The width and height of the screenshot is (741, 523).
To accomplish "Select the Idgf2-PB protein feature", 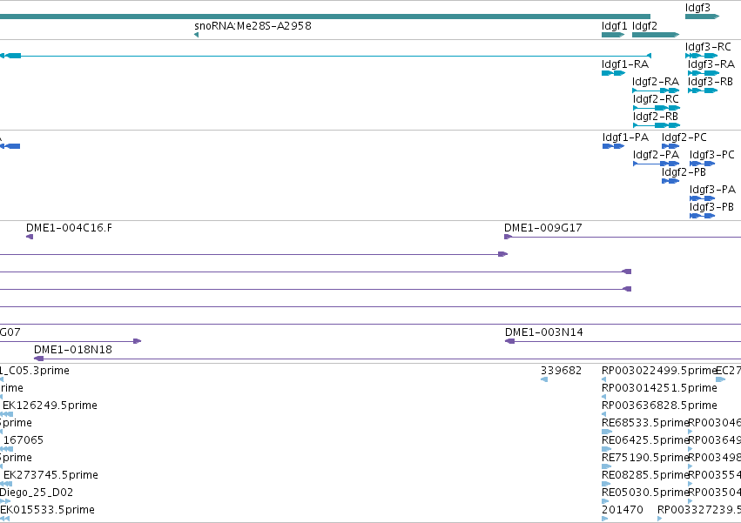I will click(670, 181).
